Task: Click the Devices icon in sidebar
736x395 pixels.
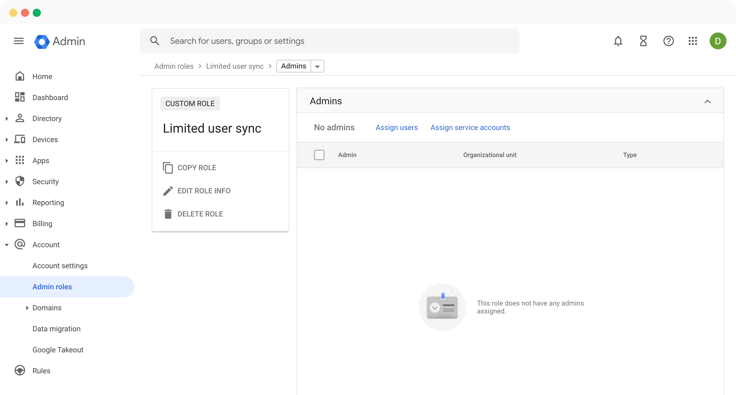Action: point(20,139)
